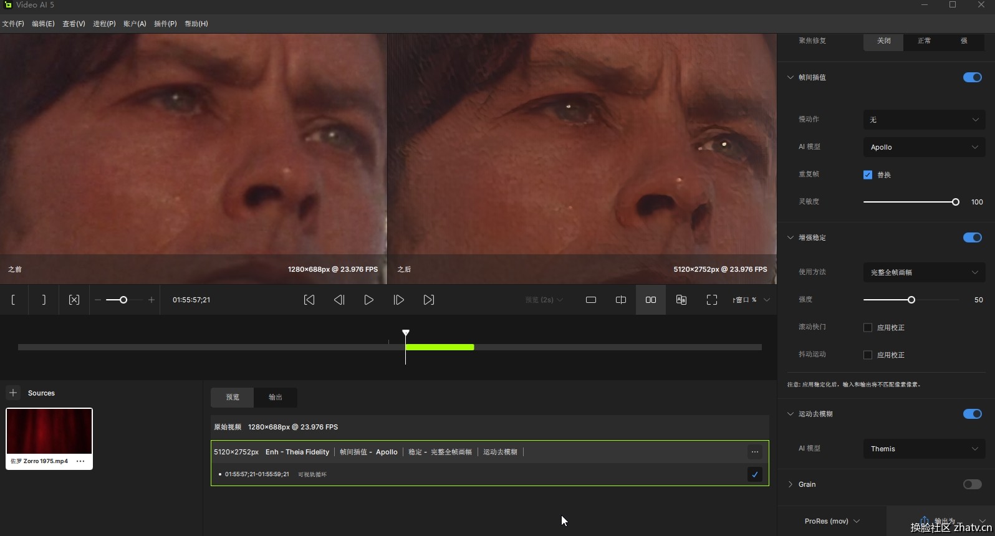The width and height of the screenshot is (995, 536).
Task: Toggle the 增强稳定 switch
Action: [x=973, y=237]
